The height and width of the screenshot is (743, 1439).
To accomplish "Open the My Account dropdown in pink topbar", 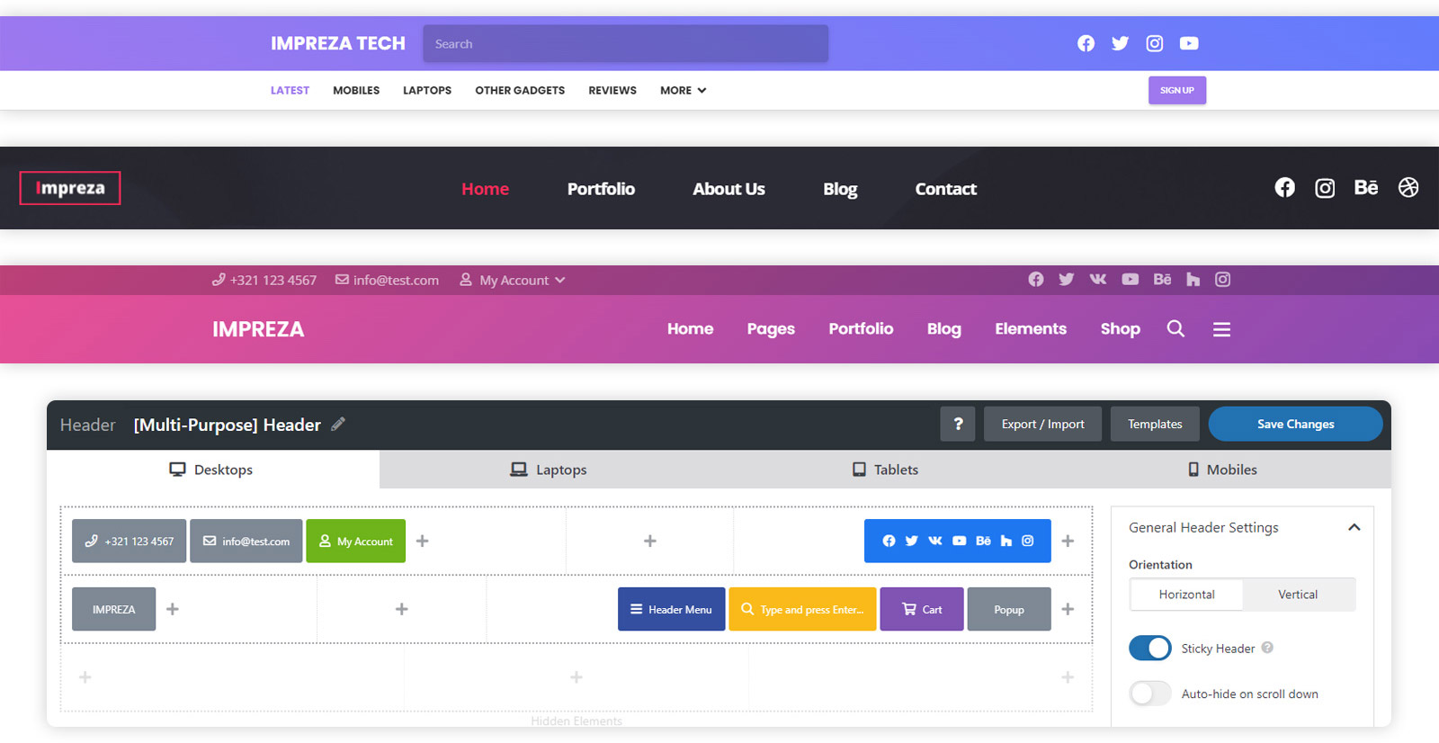I will [513, 280].
